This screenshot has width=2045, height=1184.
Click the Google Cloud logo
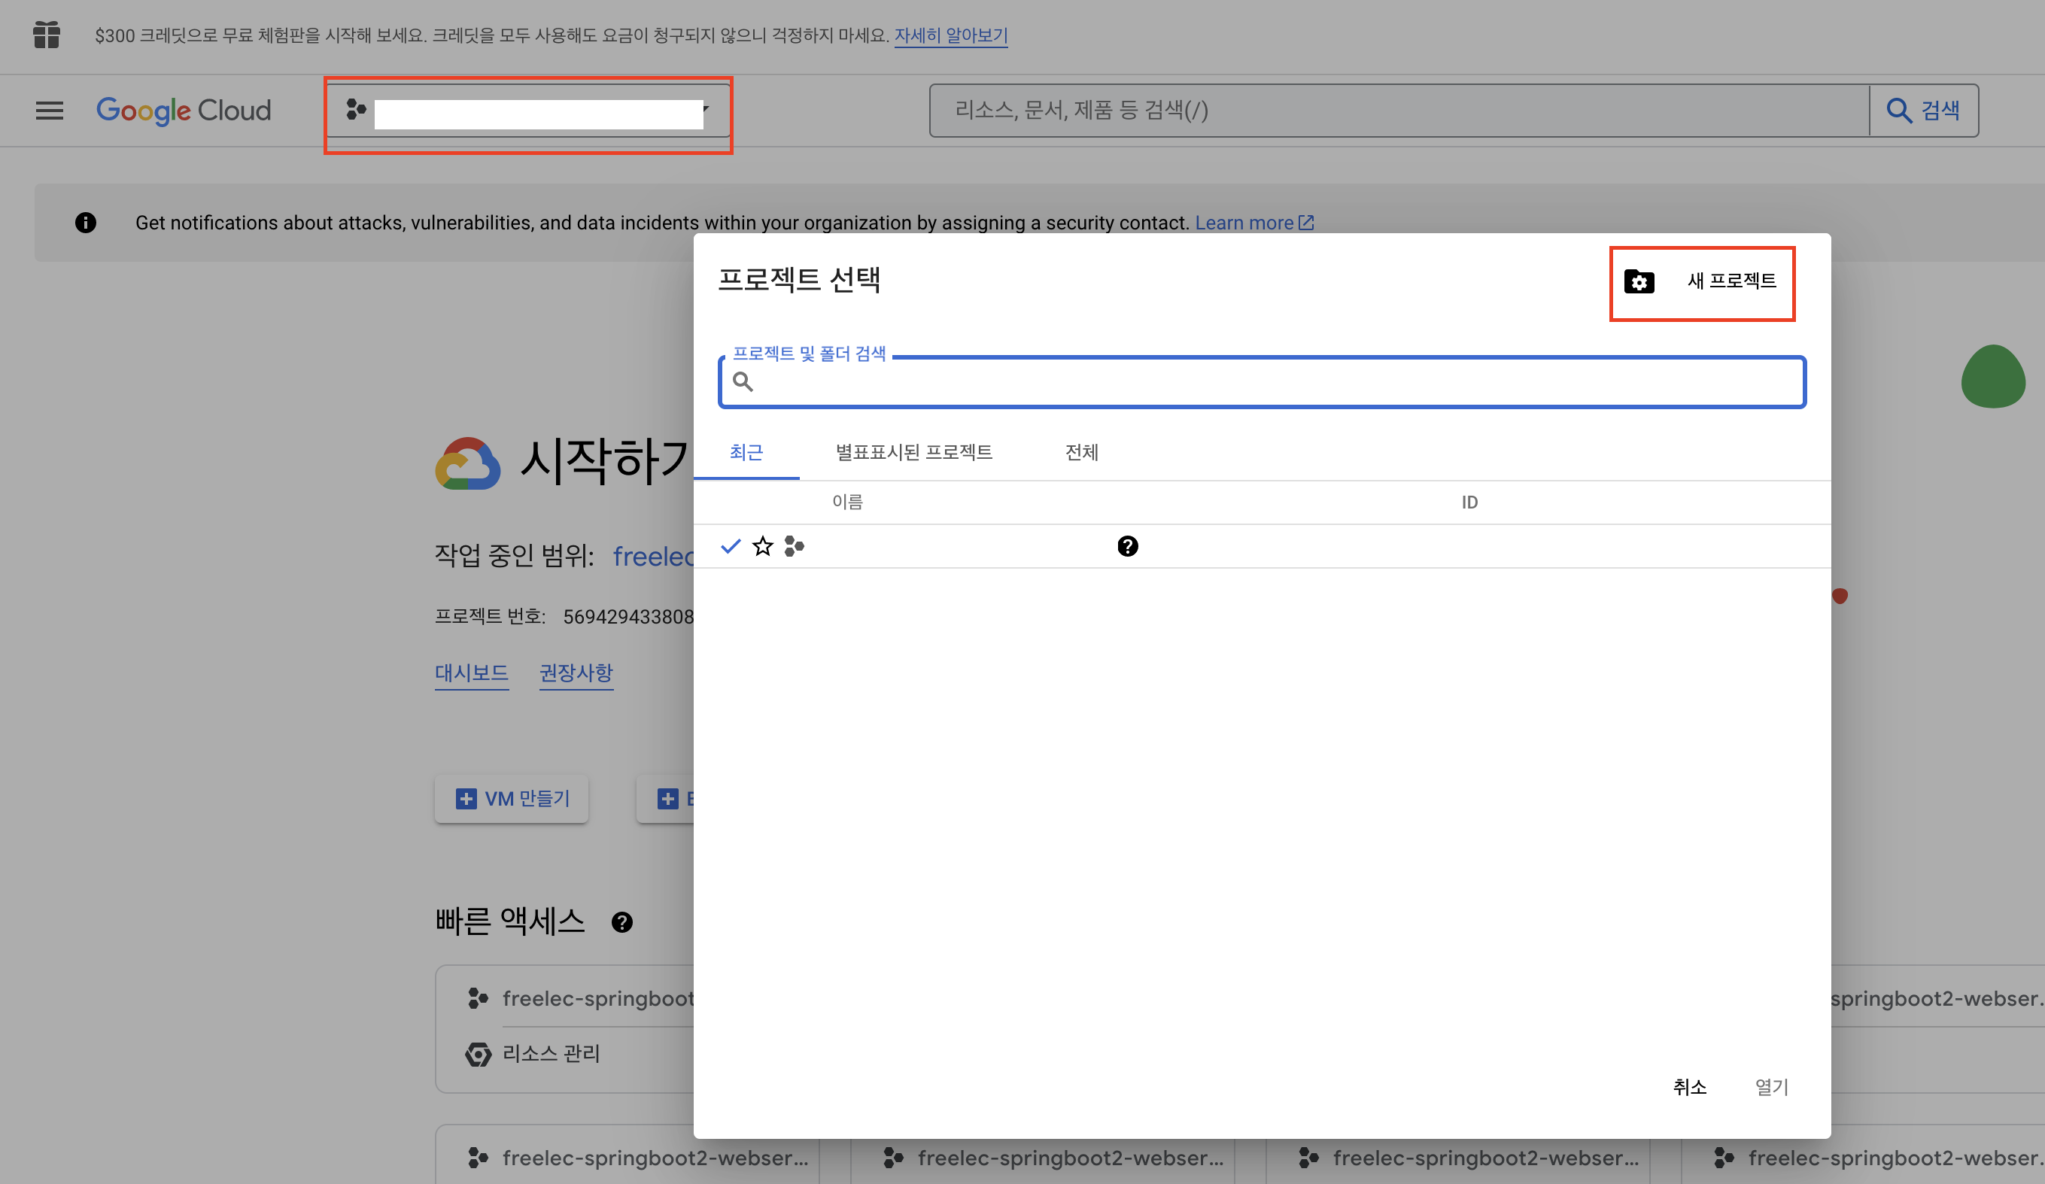[184, 111]
